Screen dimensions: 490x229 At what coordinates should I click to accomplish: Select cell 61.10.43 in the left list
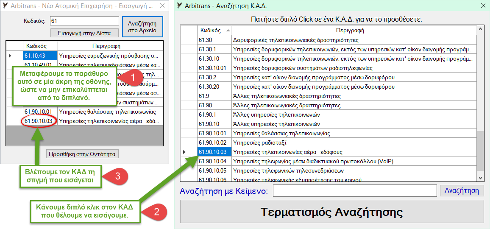click(x=40, y=56)
